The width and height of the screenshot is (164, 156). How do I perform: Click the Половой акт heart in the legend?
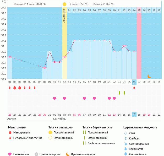[x=10, y=154]
